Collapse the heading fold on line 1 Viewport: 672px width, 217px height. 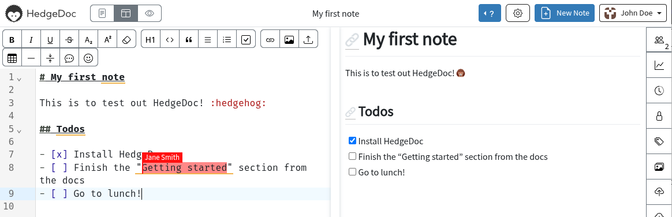tap(19, 78)
